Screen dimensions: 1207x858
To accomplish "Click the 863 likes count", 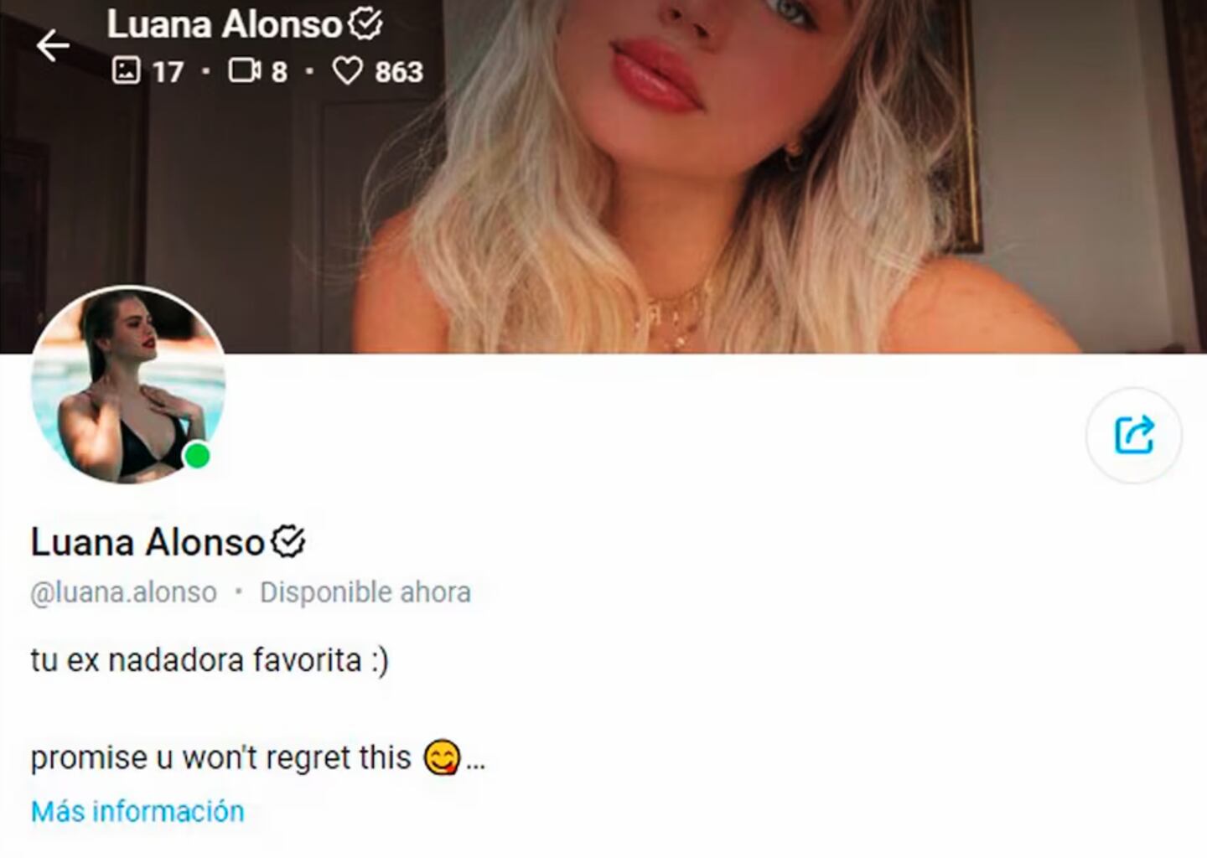I will 399,72.
